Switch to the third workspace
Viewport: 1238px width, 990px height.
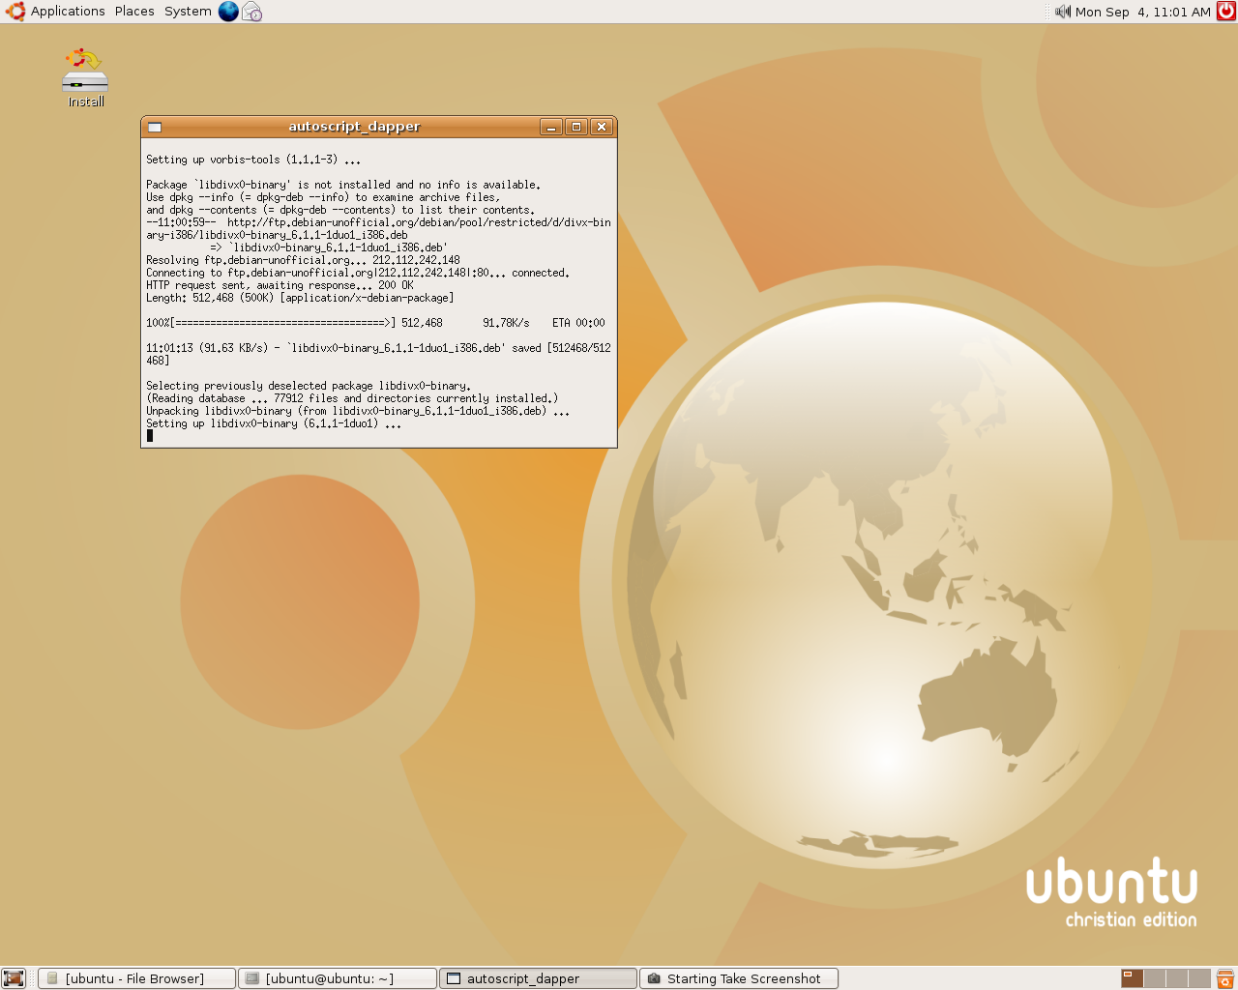(x=1177, y=978)
